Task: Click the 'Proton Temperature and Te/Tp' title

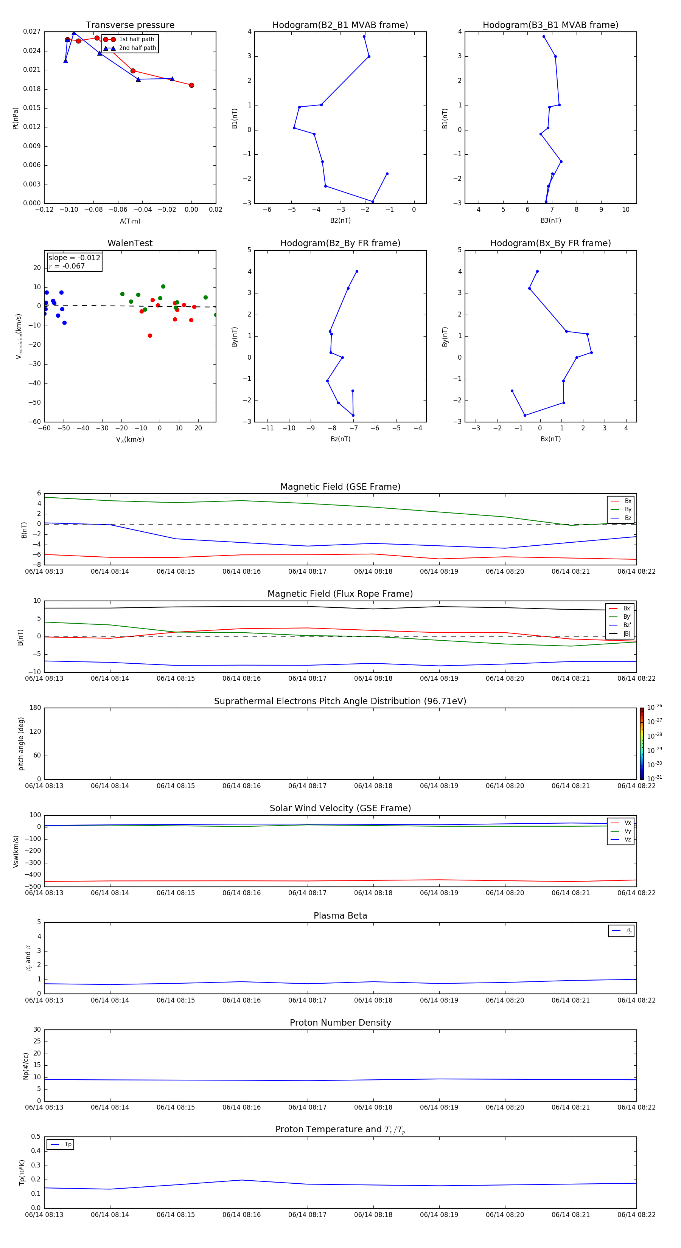Action: 340,1130
